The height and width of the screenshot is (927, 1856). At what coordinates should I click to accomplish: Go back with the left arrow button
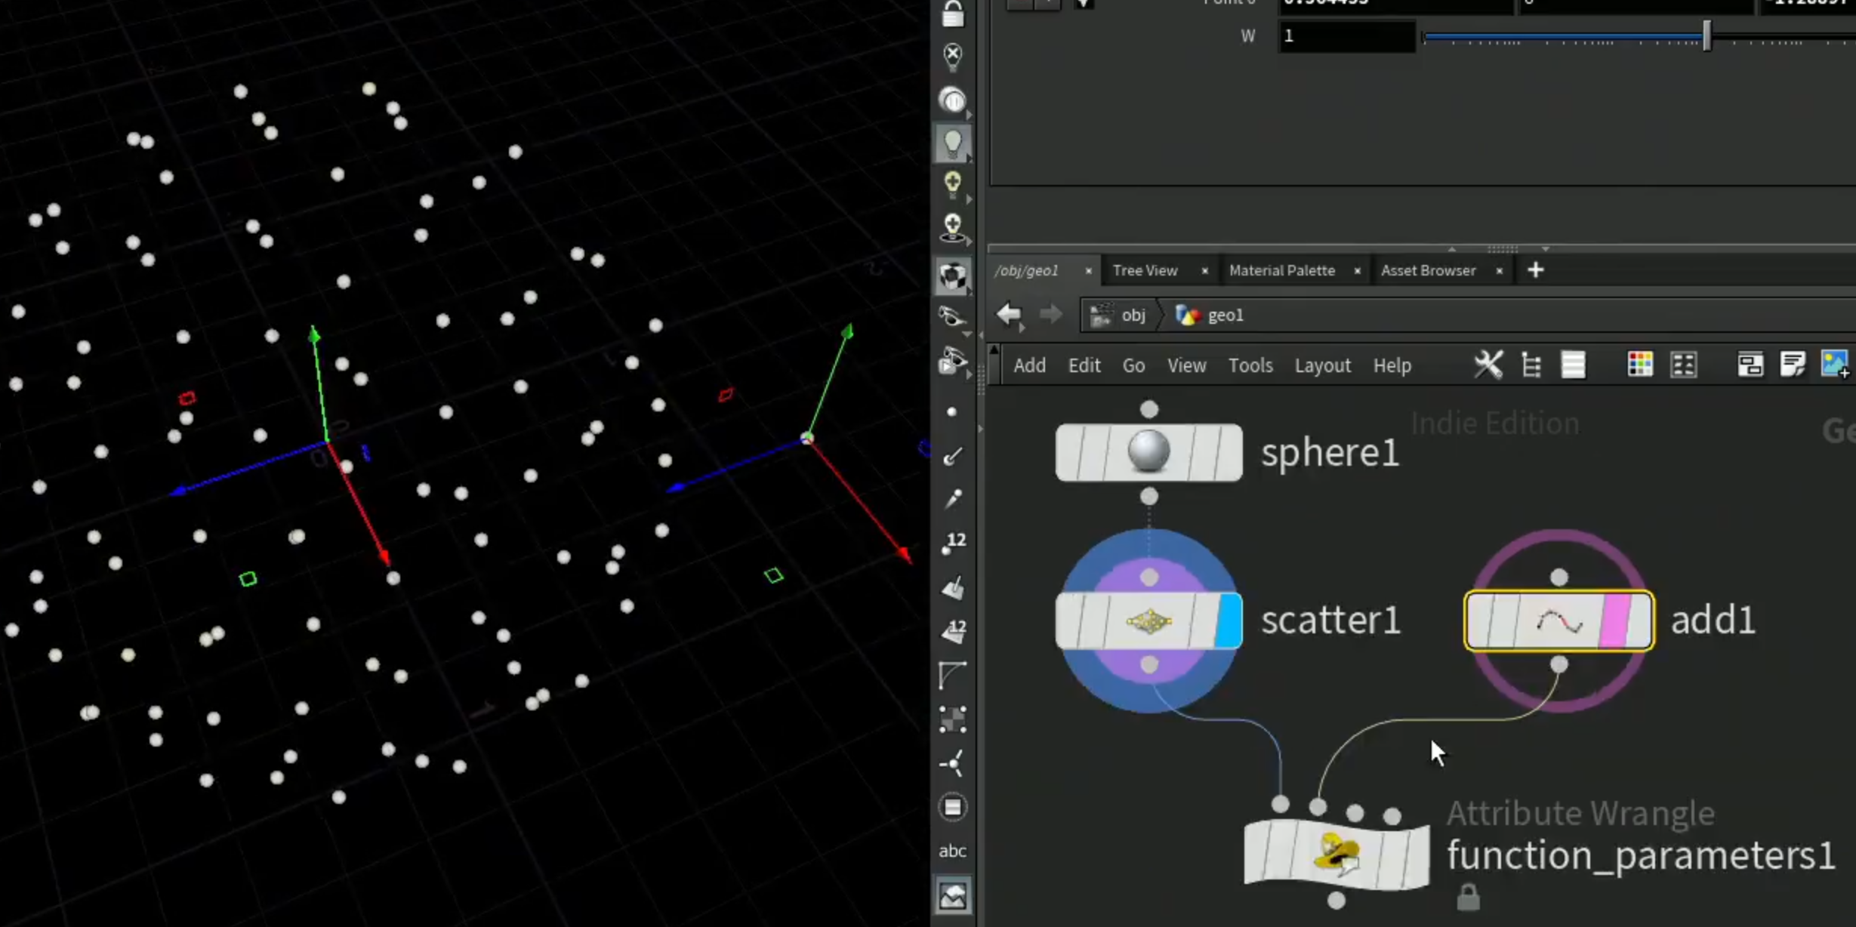[1009, 313]
